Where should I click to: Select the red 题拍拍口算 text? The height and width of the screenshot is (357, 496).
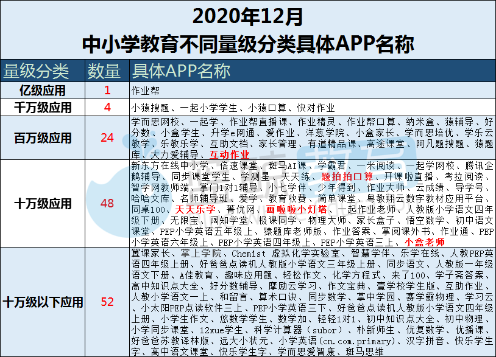345,176
